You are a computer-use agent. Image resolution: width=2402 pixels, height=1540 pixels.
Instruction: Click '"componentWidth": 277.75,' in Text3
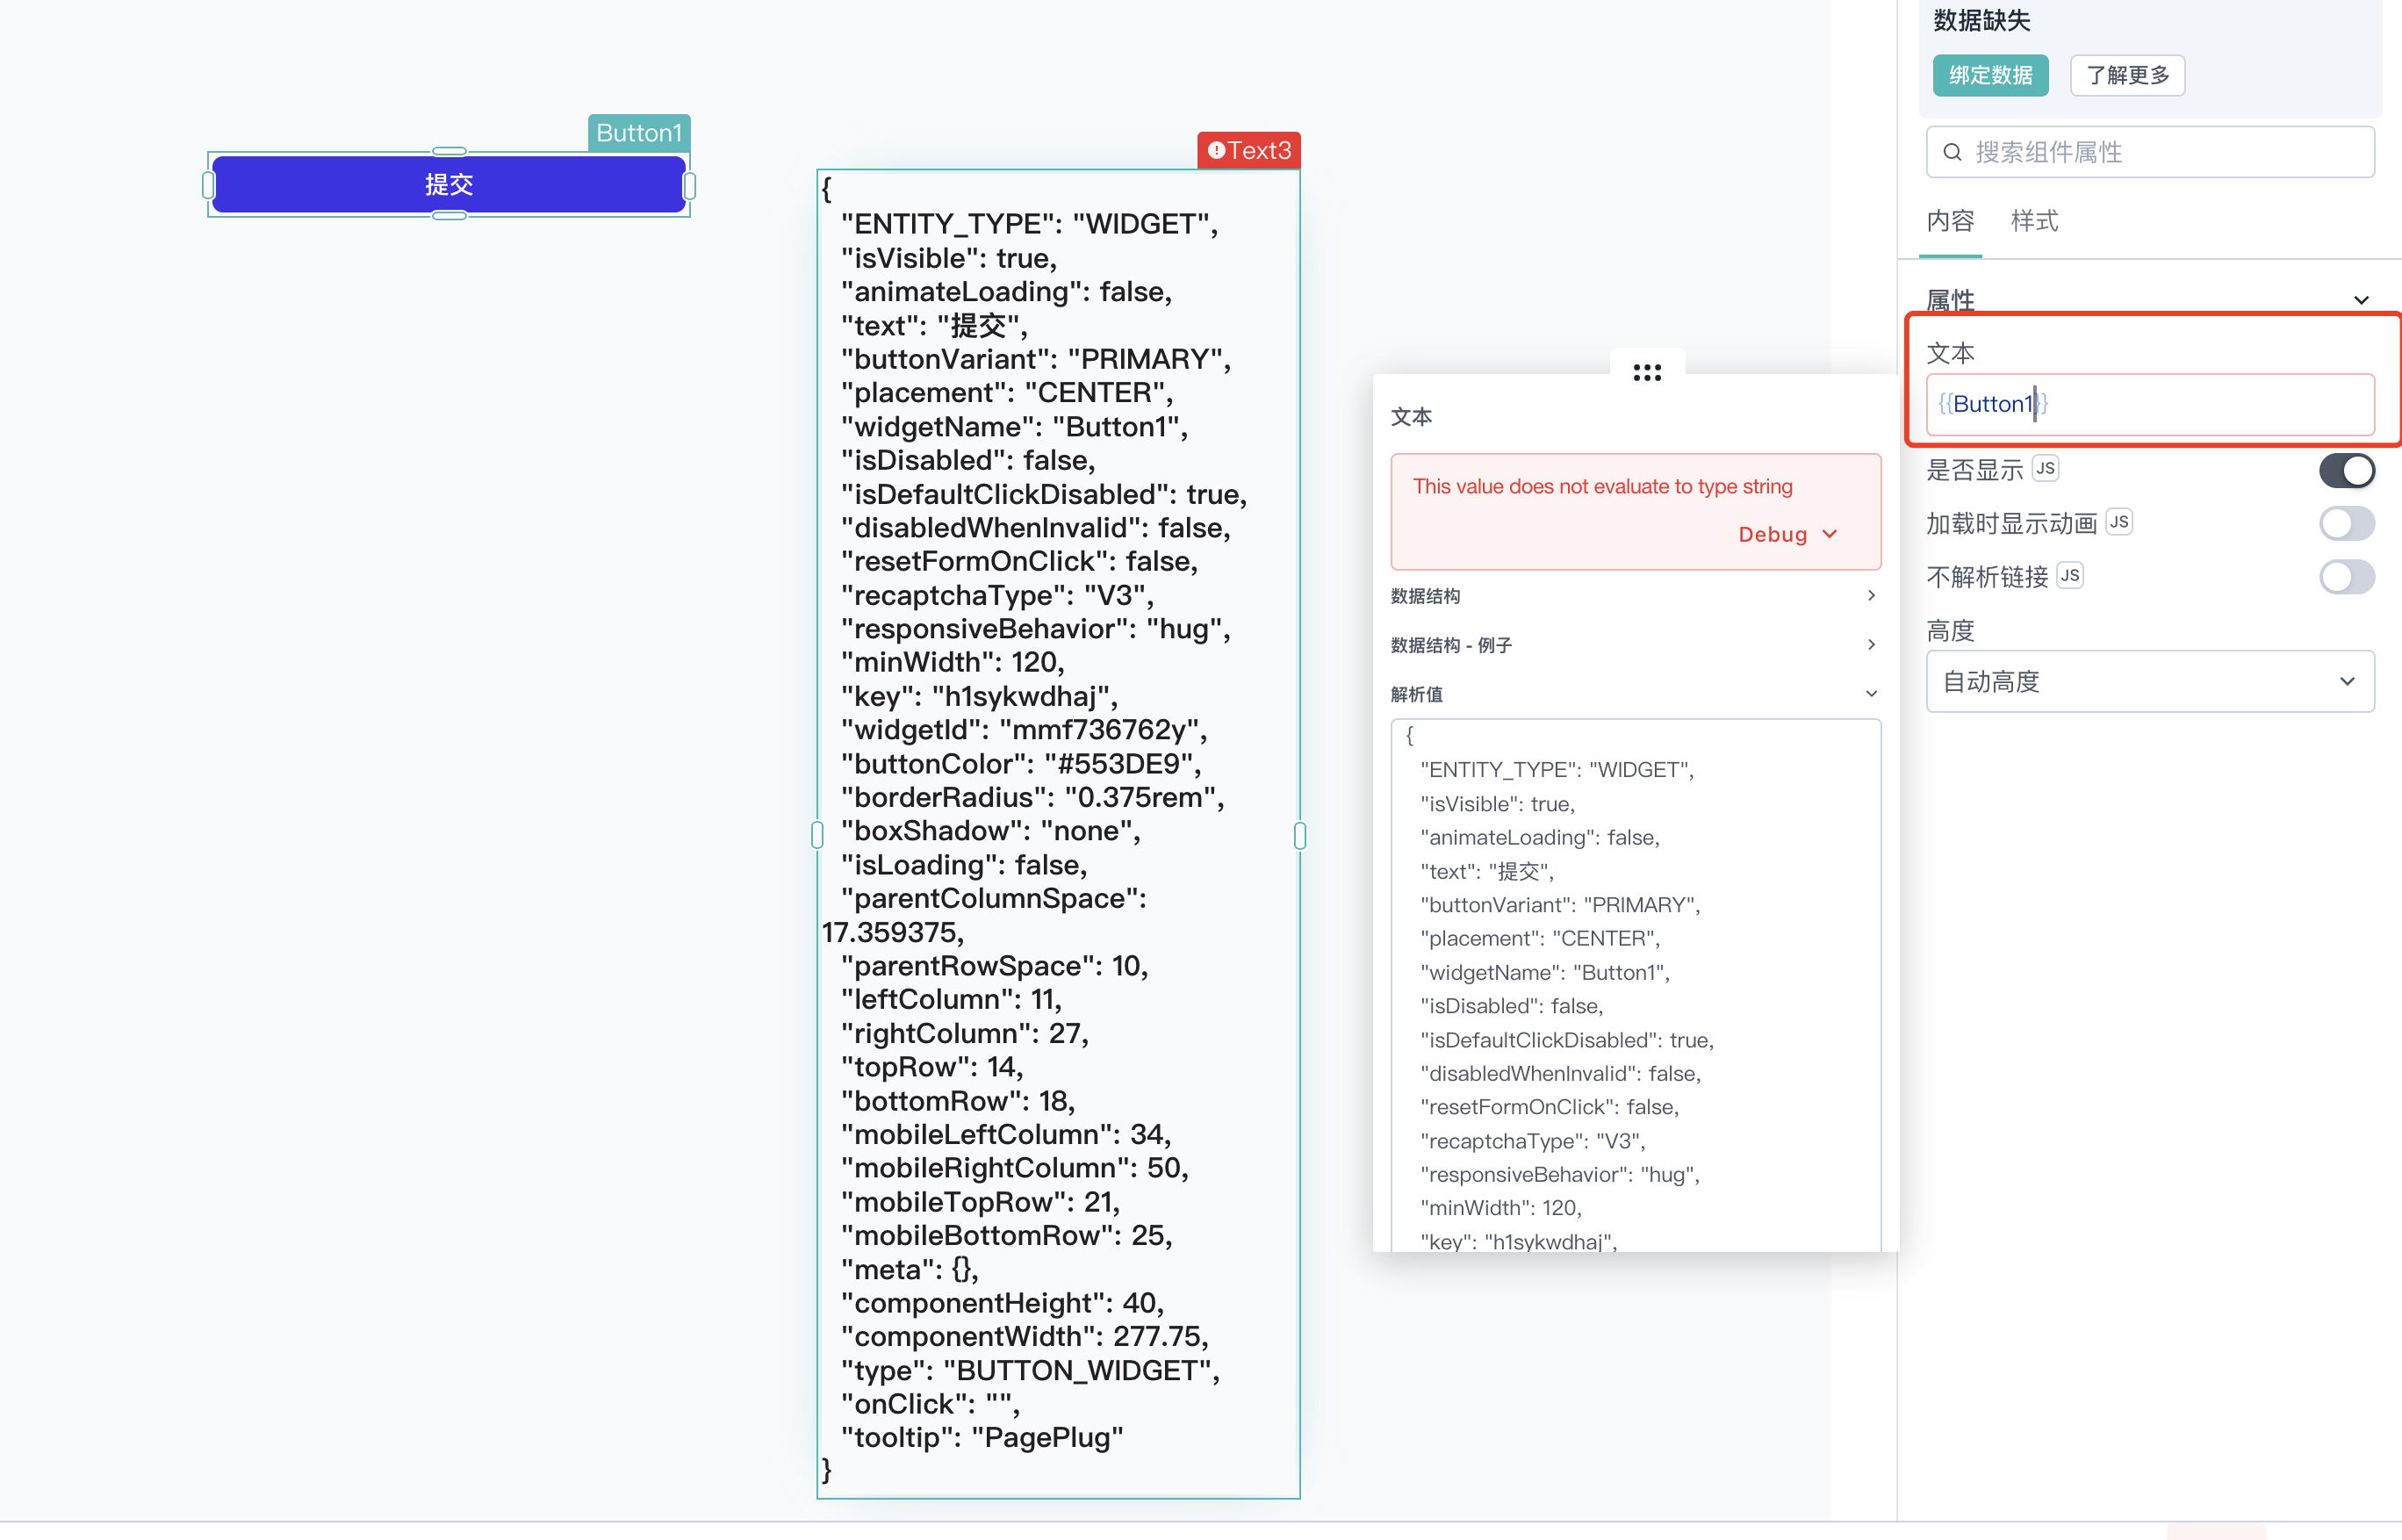(1025, 1337)
